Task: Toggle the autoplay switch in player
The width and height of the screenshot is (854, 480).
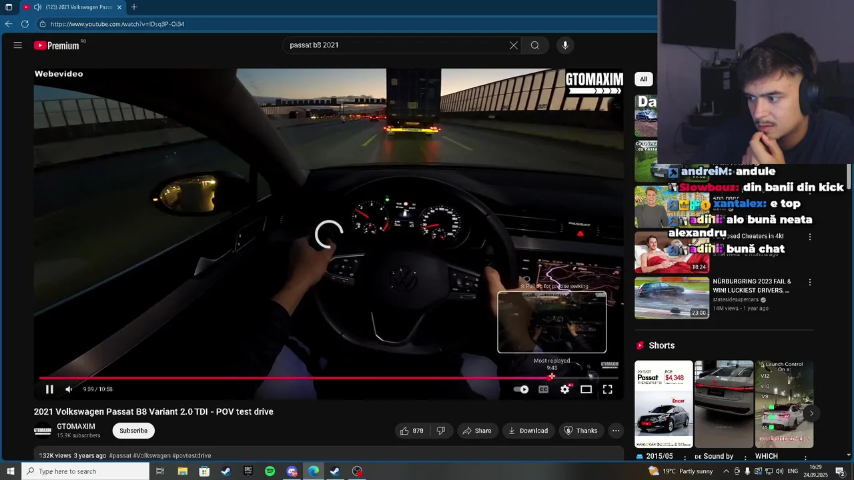Action: 521,389
